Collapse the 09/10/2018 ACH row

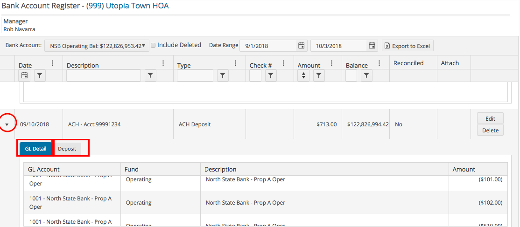(7, 125)
